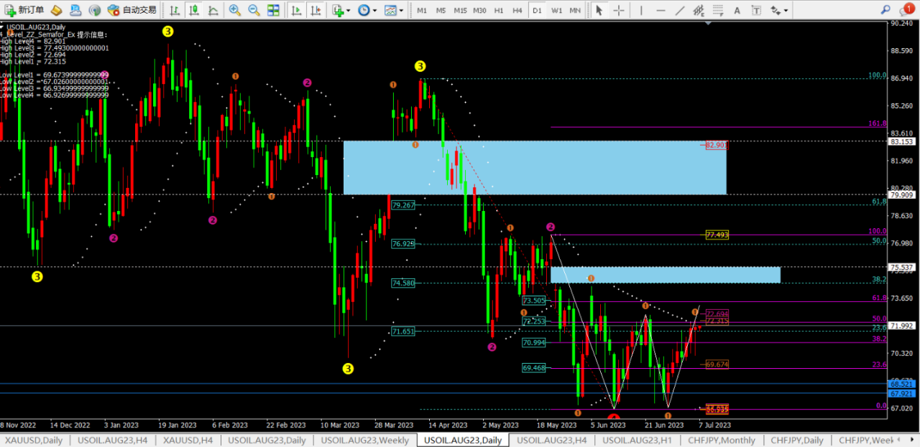Click the 69.468 level label
Viewport: 920px width, 447px height.
click(534, 368)
